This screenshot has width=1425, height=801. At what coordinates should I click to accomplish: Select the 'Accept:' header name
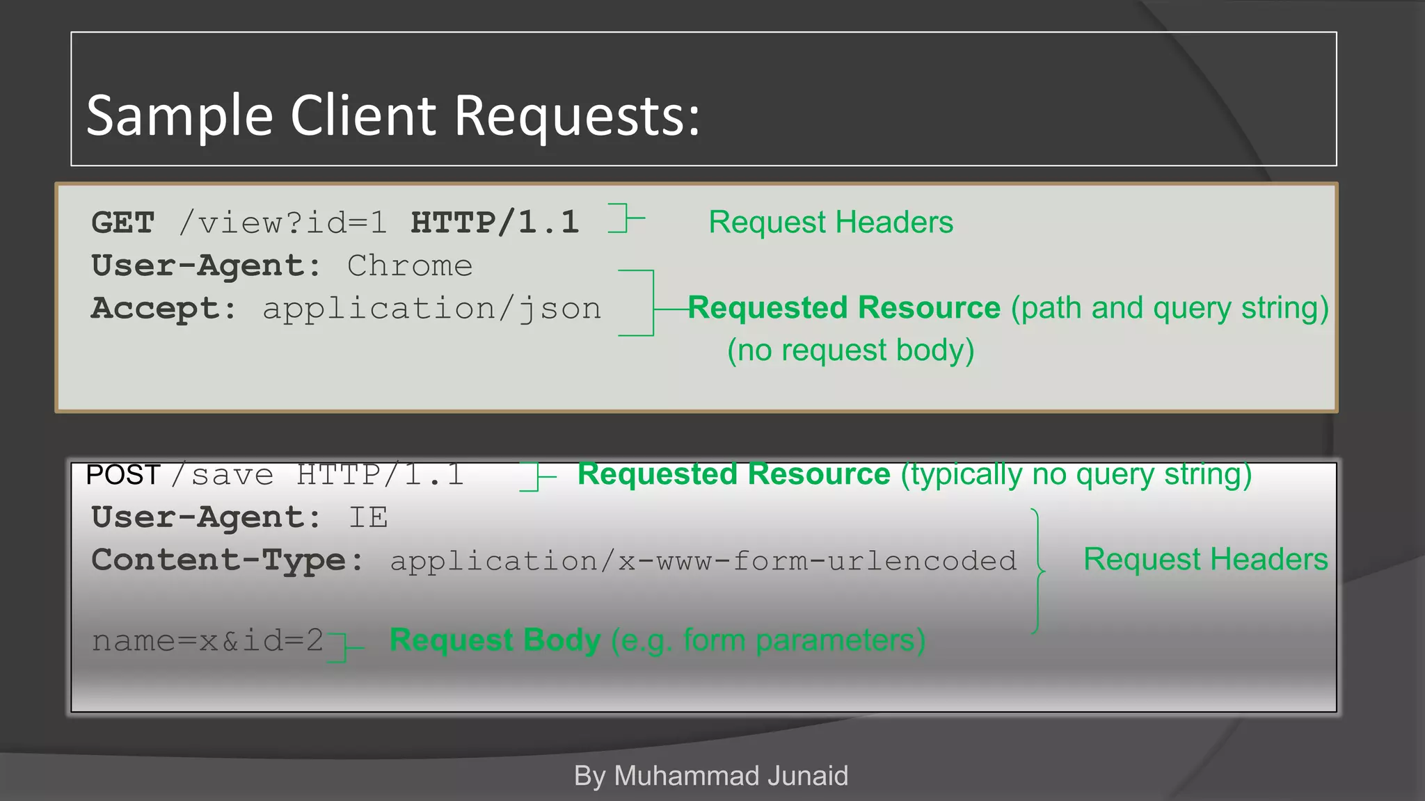(164, 309)
